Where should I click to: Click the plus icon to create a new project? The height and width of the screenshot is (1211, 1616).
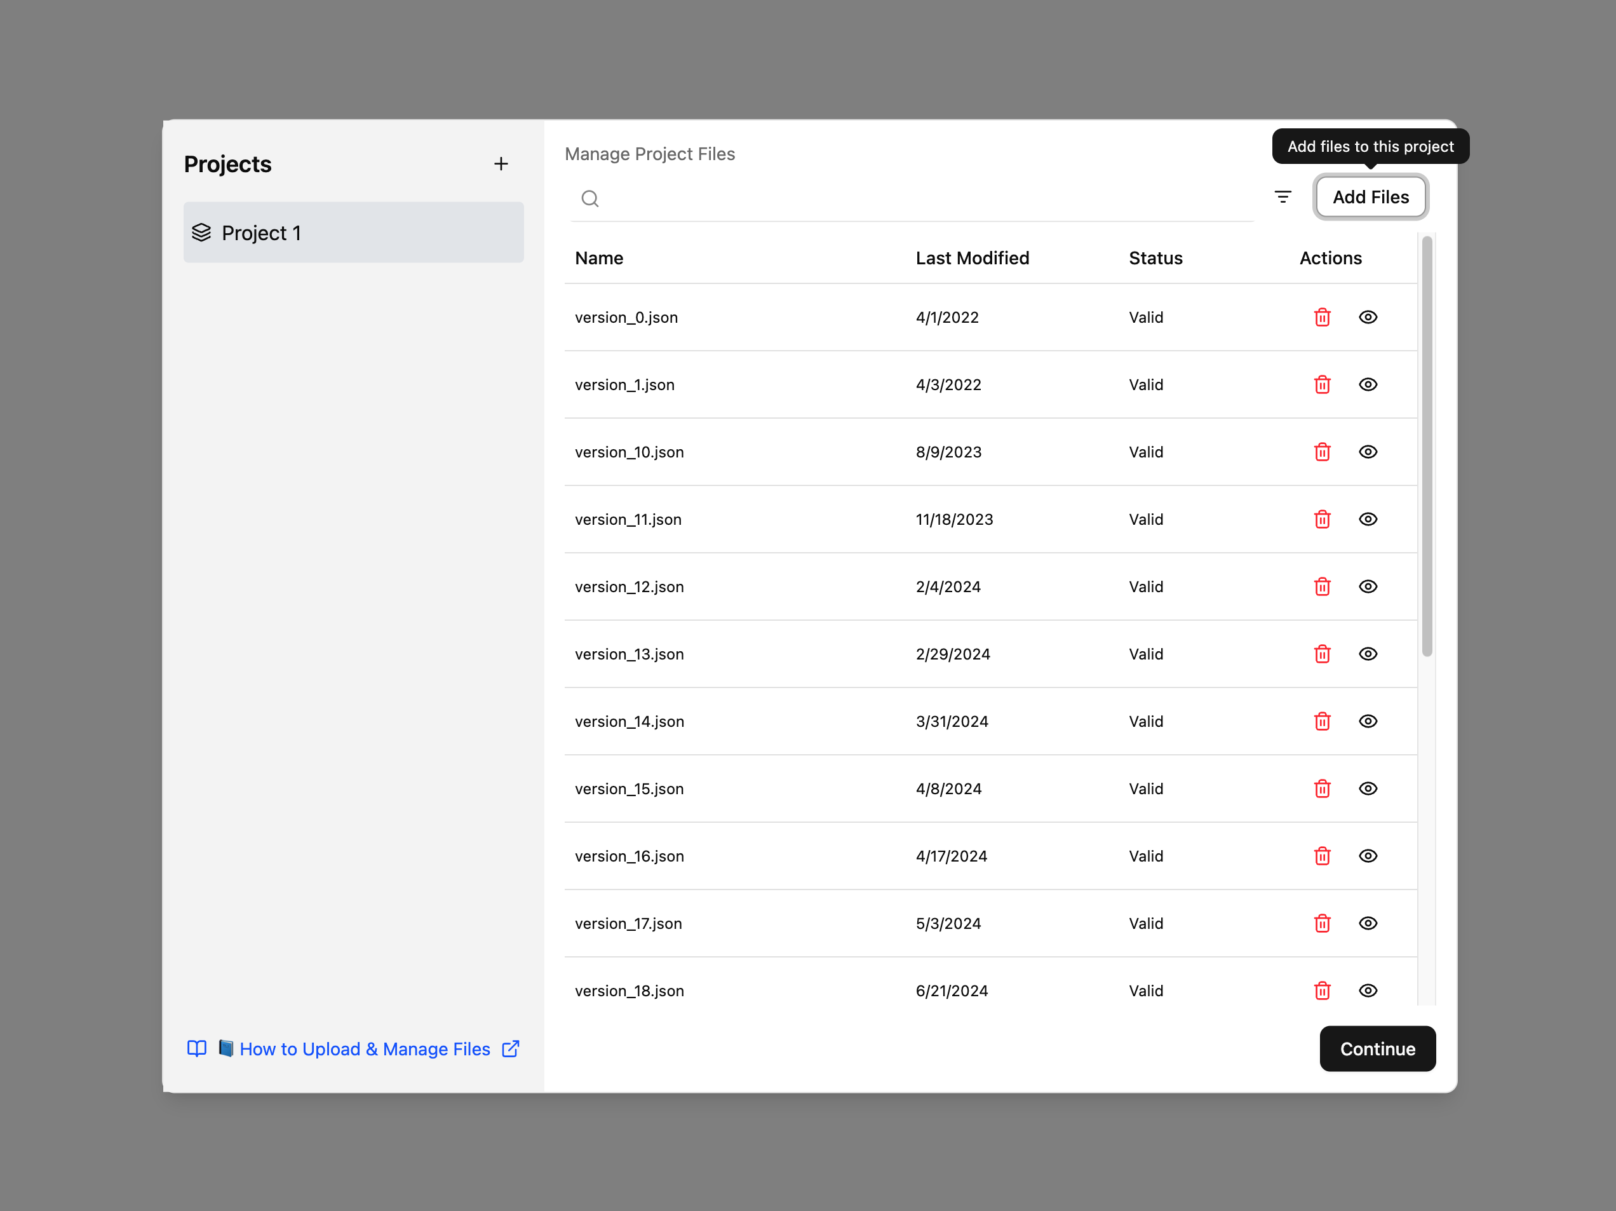coord(501,164)
